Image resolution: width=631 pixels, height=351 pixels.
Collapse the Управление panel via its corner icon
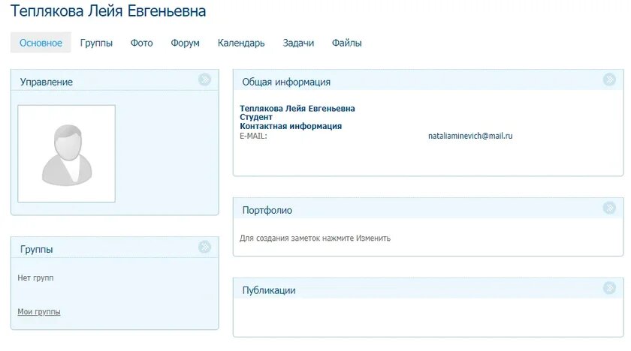204,79
